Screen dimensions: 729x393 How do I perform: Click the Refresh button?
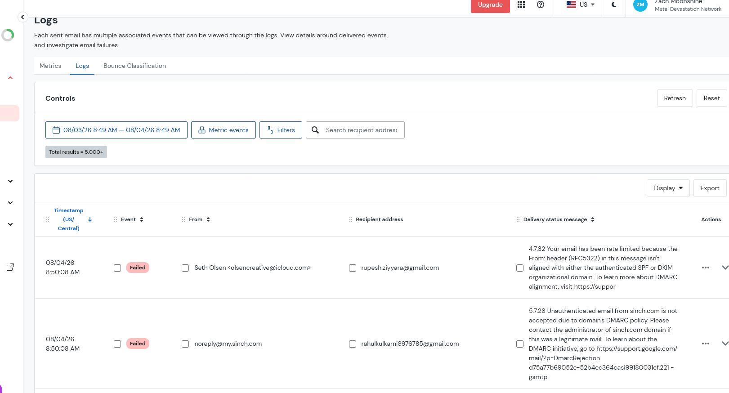(x=675, y=98)
